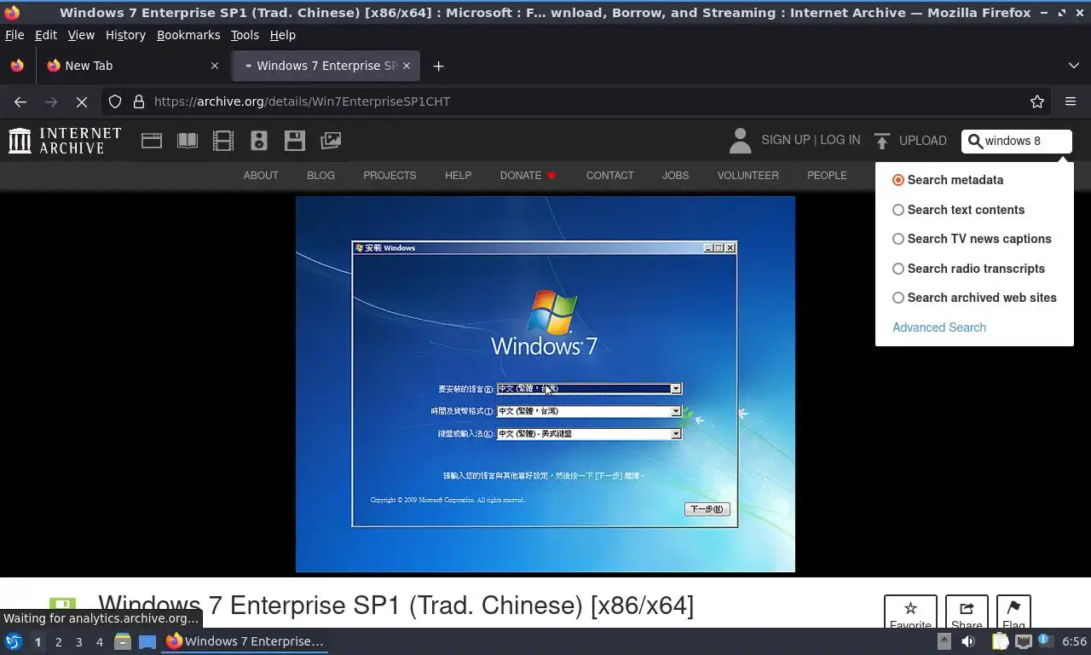Open the CONTACT navigation link

pos(609,176)
